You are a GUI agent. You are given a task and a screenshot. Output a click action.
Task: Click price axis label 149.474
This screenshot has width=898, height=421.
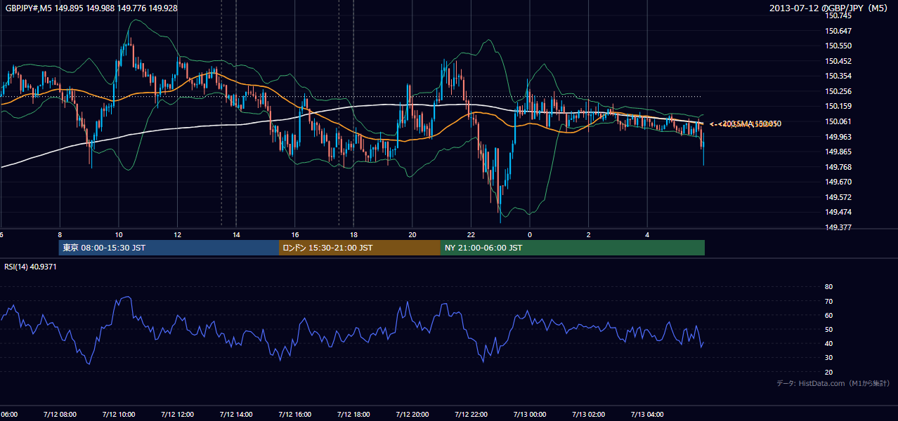(x=839, y=213)
